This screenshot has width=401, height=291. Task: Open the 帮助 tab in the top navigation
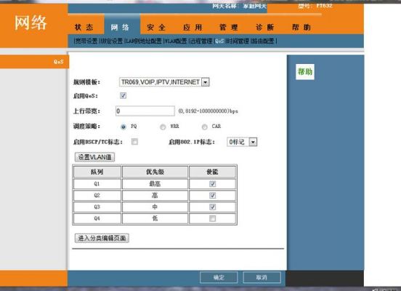pyautogui.click(x=301, y=27)
